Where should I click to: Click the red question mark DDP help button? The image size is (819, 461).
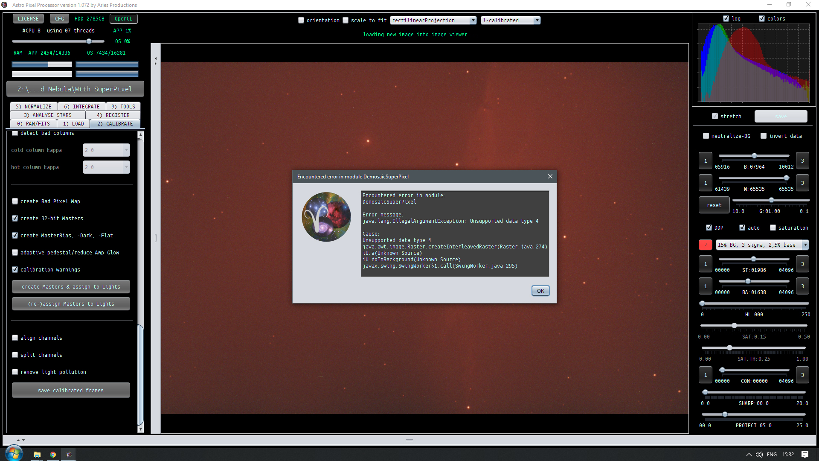coord(705,245)
